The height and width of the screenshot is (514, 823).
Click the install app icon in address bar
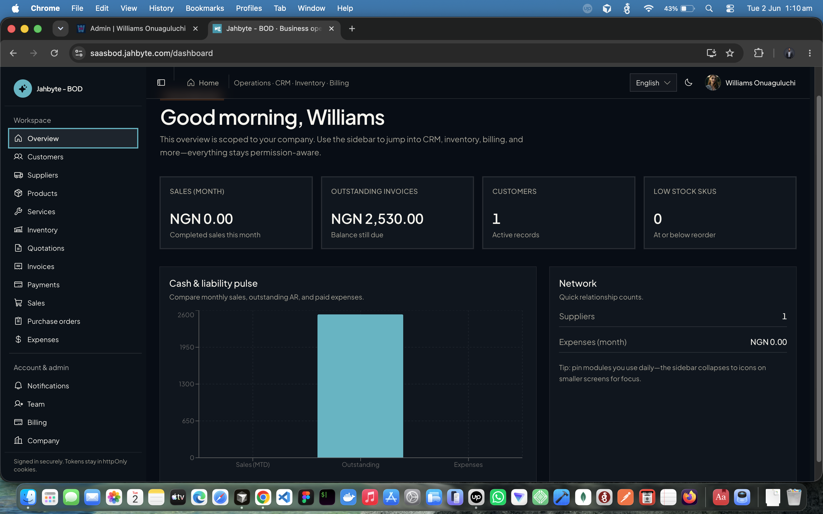tap(712, 53)
